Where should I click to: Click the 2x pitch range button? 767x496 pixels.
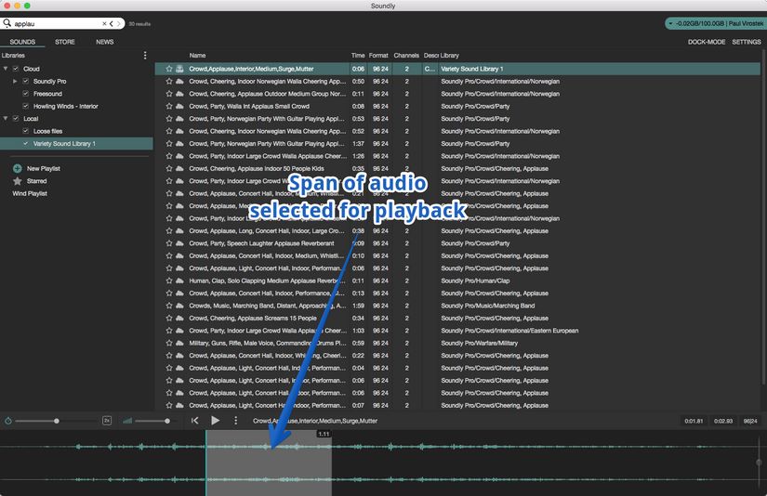pos(107,421)
